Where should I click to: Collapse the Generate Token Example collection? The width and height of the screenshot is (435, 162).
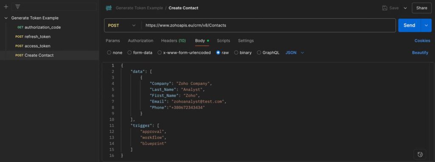[x=6, y=18]
